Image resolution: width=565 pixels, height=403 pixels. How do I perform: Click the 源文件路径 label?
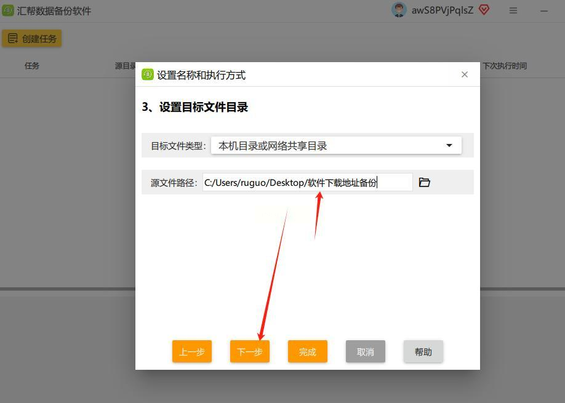click(174, 183)
